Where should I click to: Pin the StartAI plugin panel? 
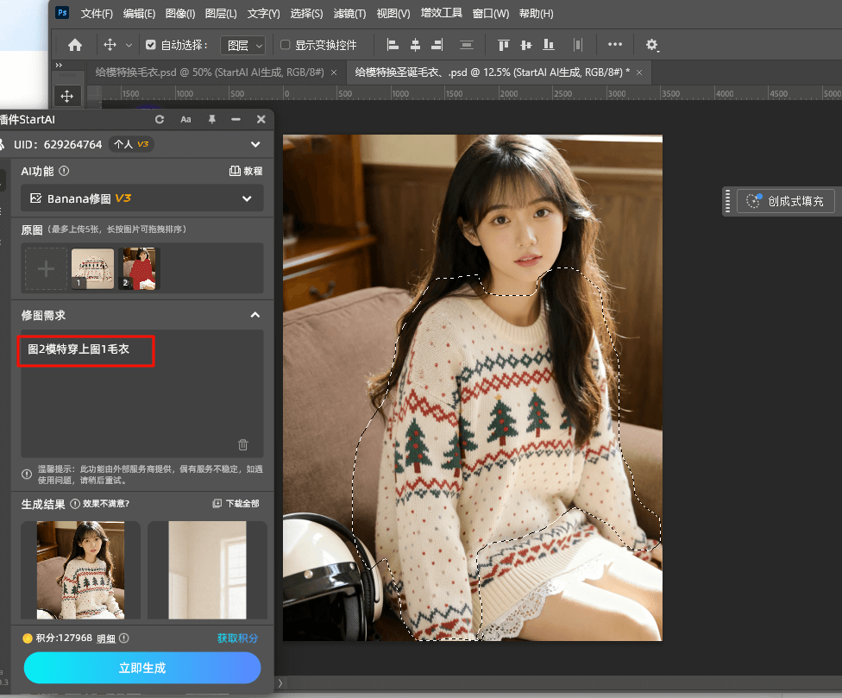click(x=211, y=119)
